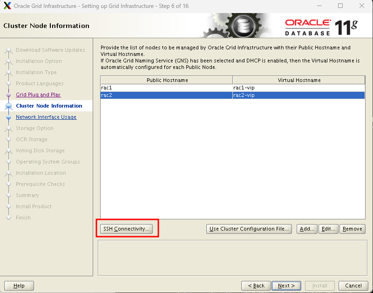The height and width of the screenshot is (293, 373).
Task: Click the X11 application icon in title bar
Action: pos(7,6)
